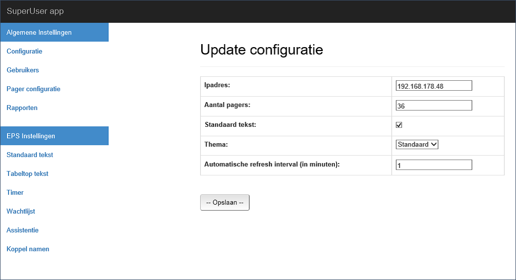Focus the Aantal pagers field

[x=434, y=106]
